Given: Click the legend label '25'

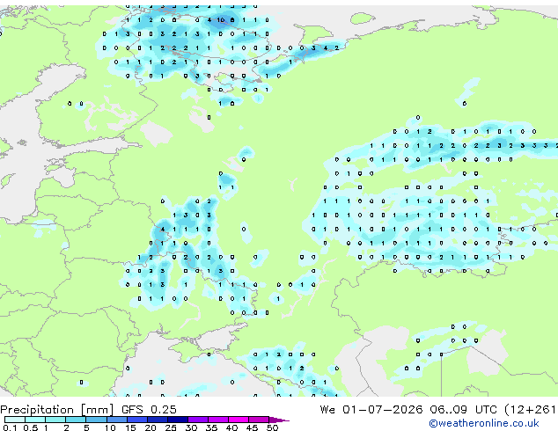Looking at the screenshot, I should [171, 427].
